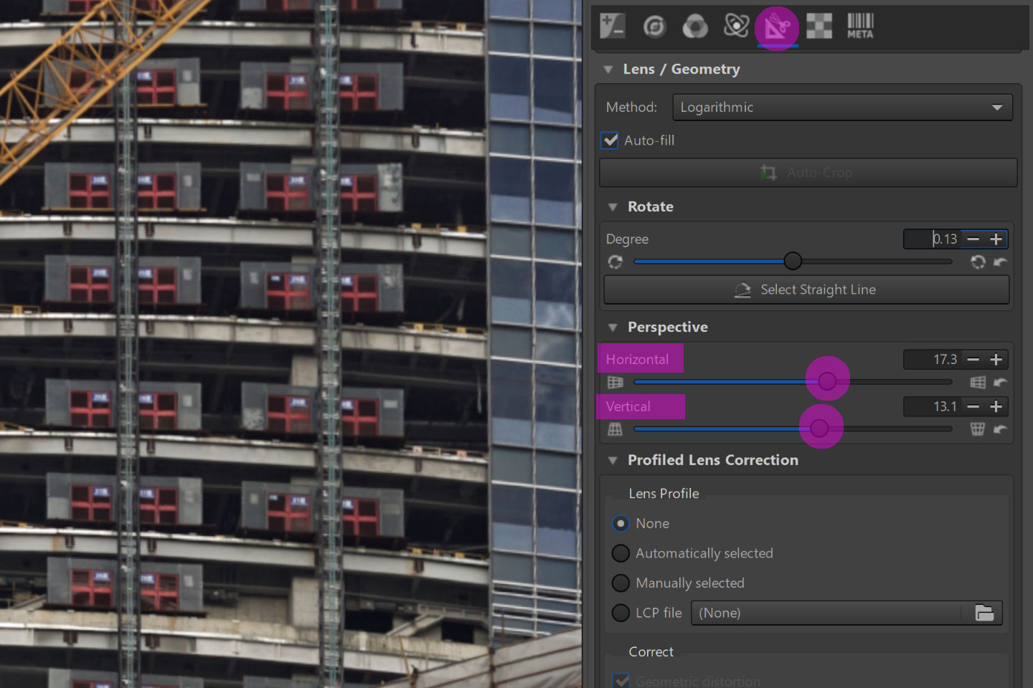Collapse the Perspective section

[x=613, y=328]
